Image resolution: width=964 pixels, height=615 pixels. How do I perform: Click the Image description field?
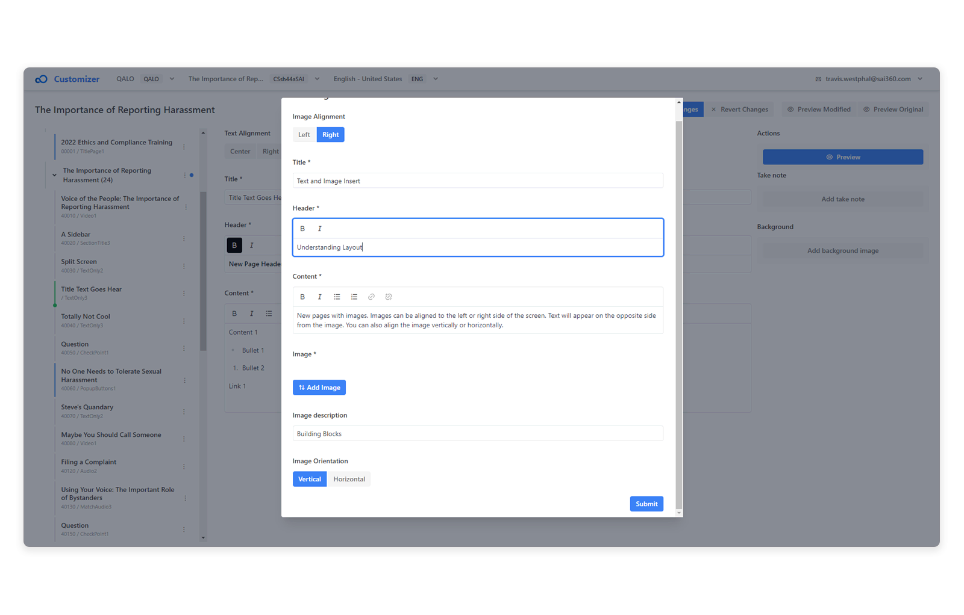point(478,434)
